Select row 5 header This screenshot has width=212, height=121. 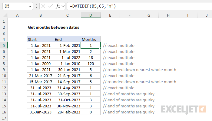[x=4, y=45]
